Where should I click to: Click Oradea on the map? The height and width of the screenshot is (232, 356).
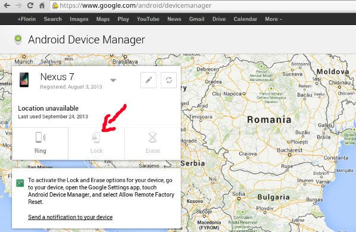click(213, 81)
